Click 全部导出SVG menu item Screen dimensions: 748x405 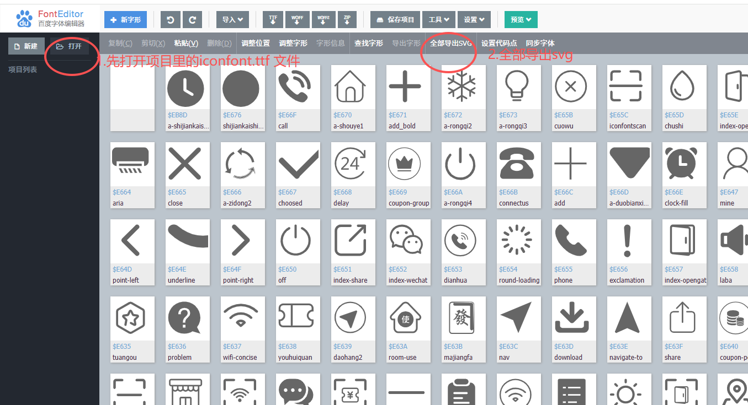(451, 43)
